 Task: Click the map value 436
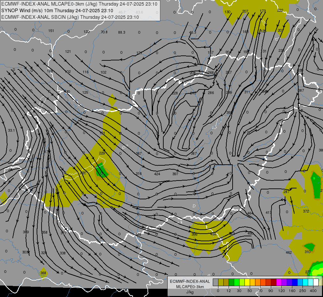point(213,234)
